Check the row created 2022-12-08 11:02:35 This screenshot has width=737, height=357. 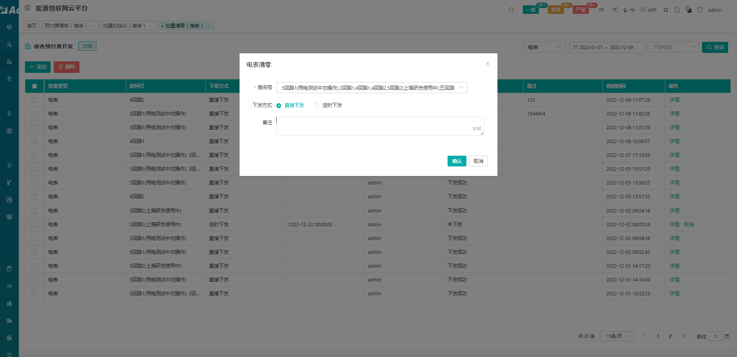pyautogui.click(x=34, y=114)
